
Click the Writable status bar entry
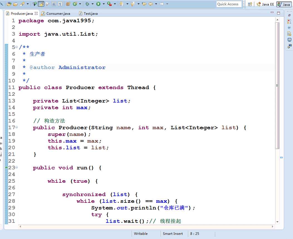tap(141, 234)
